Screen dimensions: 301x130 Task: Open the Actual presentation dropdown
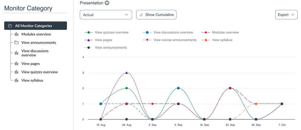click(106, 15)
